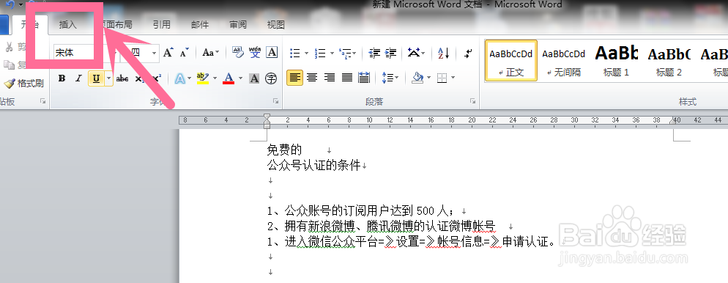Open highlight color dropdown arrow
Image resolution: width=728 pixels, height=283 pixels.
(215, 78)
